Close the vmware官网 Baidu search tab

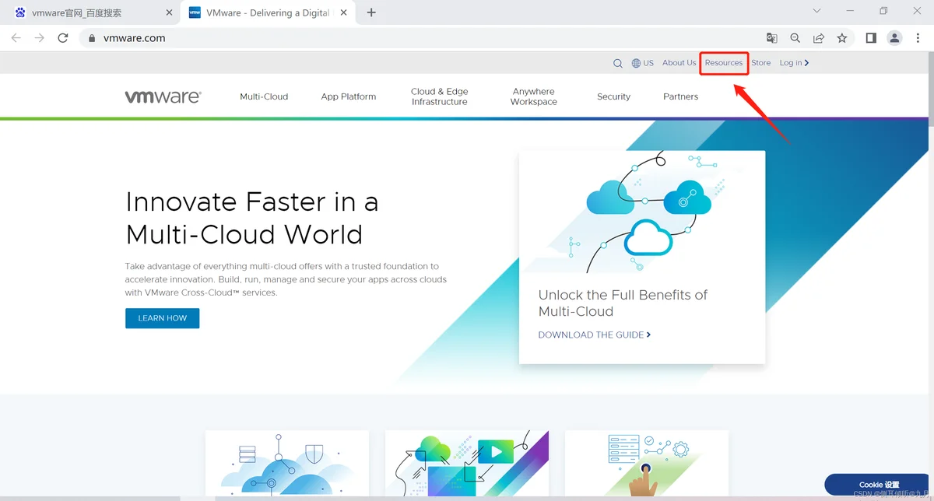(169, 13)
